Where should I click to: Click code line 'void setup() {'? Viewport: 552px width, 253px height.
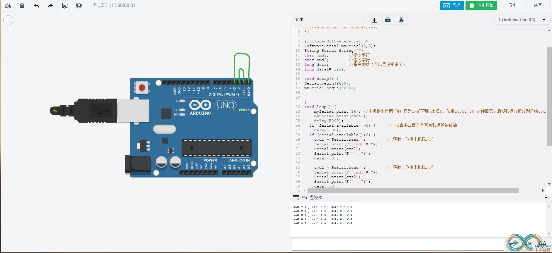tap(321, 79)
